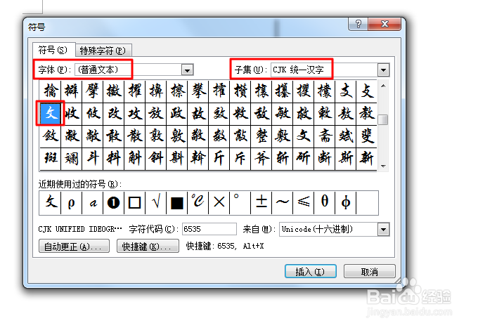The image size is (478, 328).
Task: Select the hollow square □ recent symbol
Action: tap(135, 203)
